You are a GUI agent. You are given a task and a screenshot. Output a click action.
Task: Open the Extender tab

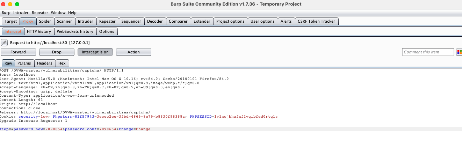(202, 21)
